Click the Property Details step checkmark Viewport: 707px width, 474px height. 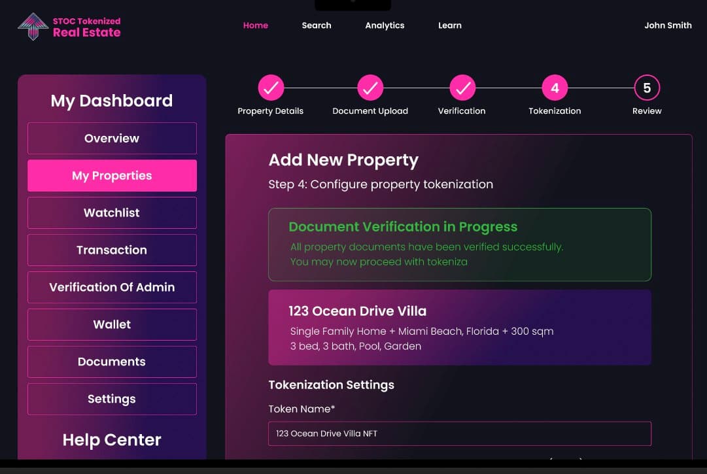(271, 88)
